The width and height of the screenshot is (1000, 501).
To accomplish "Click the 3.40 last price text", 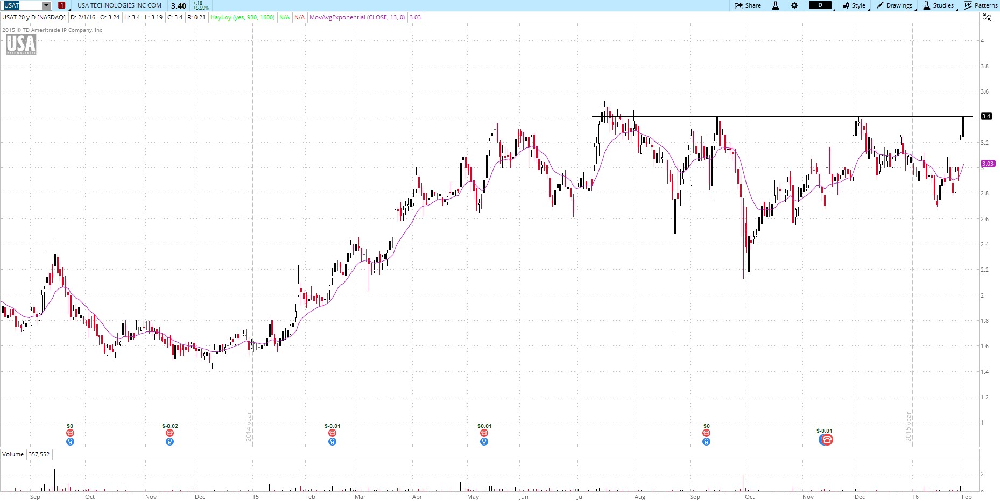I will point(179,6).
